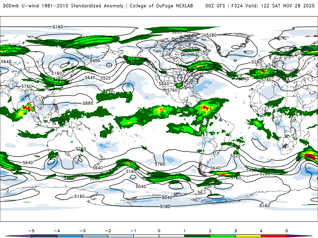Click the light blue -3 to -2 colorbar segment
The image size is (318, 238).
pos(95,236)
